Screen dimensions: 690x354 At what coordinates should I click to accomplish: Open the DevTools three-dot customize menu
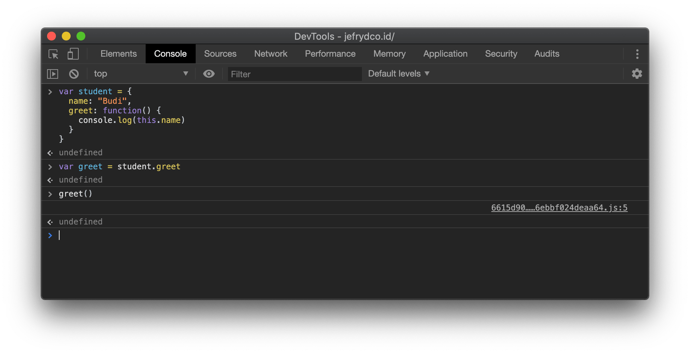coord(637,54)
